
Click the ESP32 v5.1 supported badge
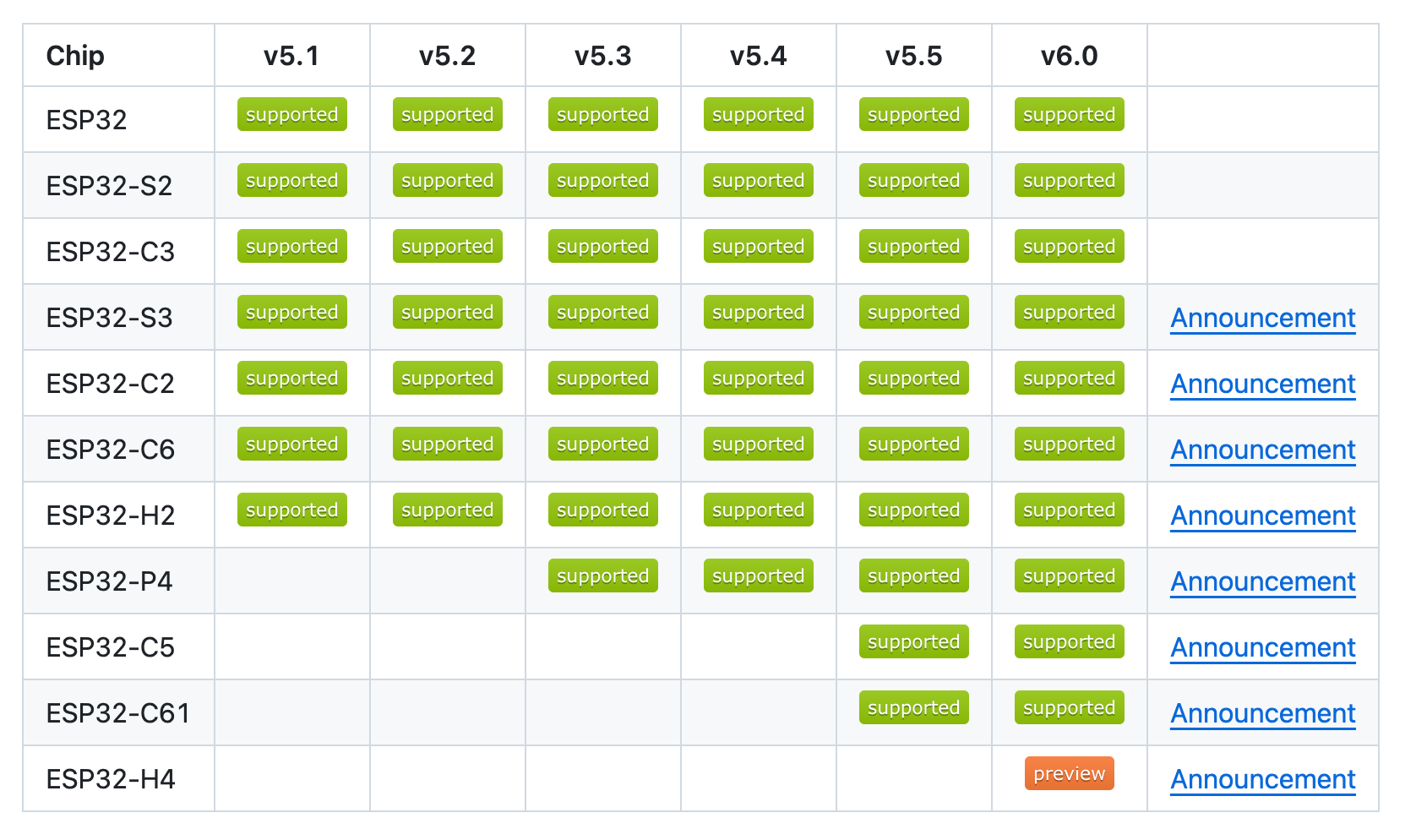point(292,114)
